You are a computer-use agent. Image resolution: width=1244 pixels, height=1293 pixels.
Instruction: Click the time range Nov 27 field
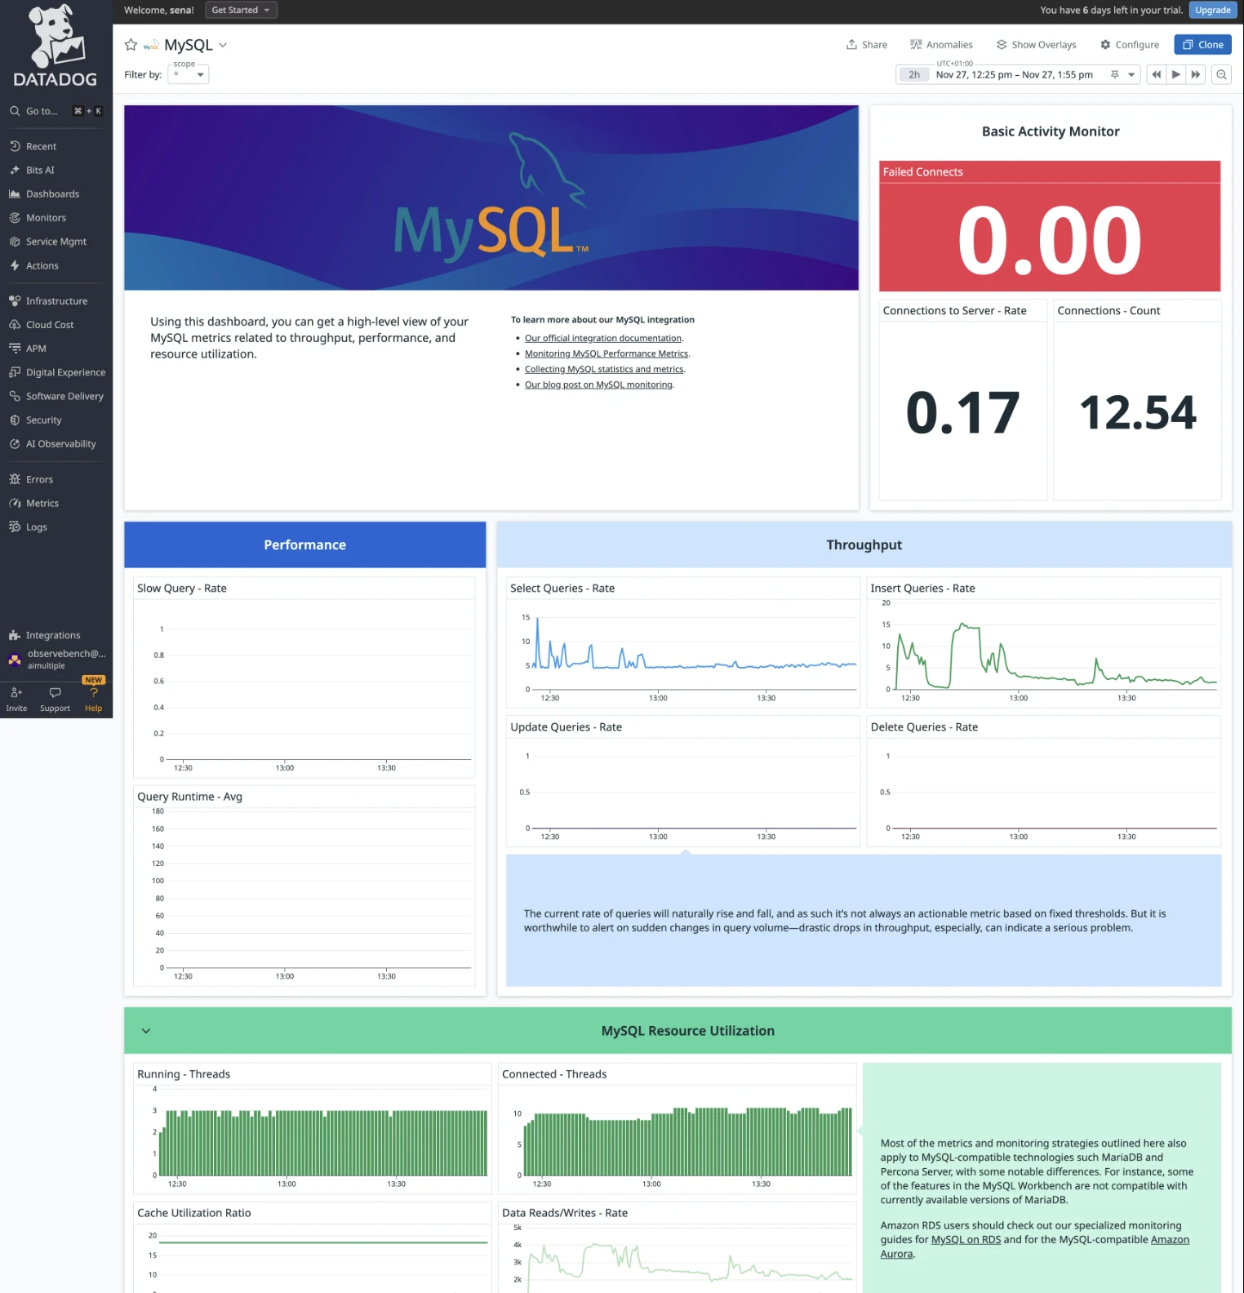(x=1014, y=74)
